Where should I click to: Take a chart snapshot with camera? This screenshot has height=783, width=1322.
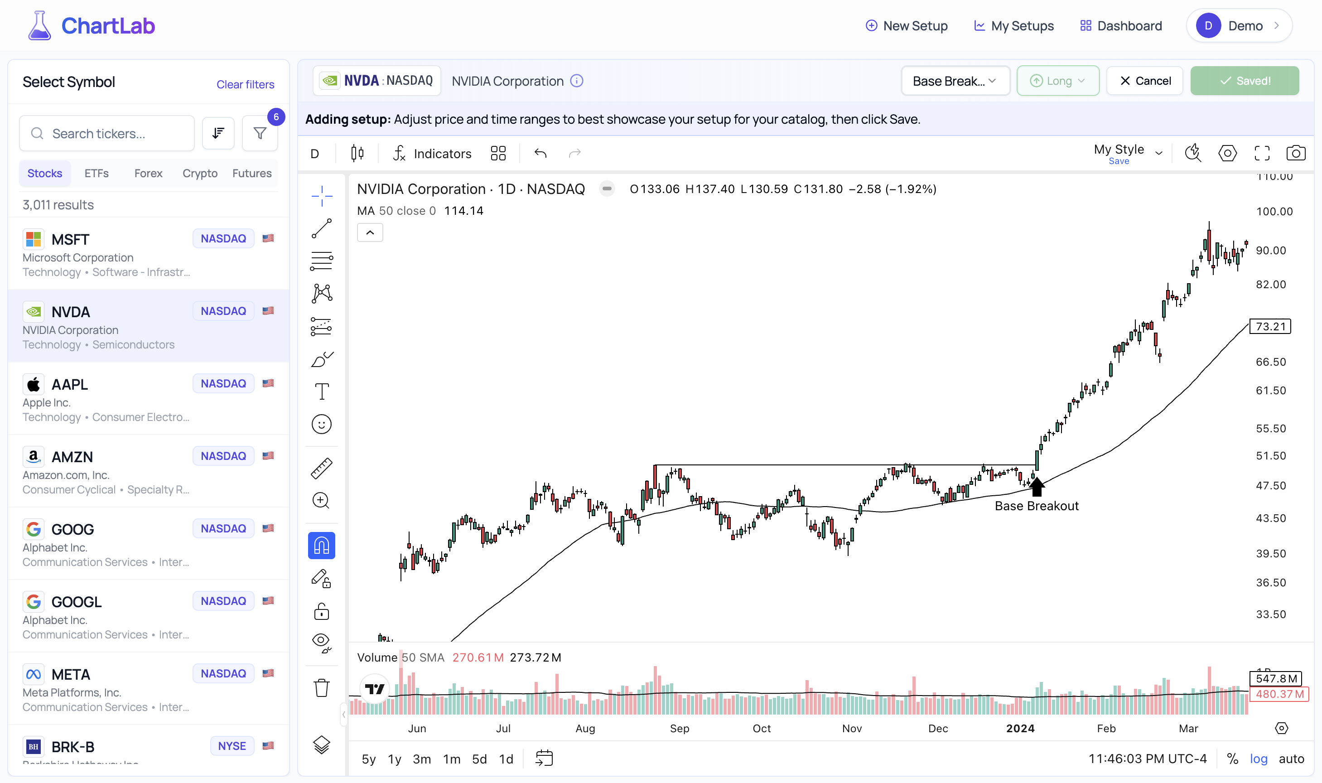(1296, 154)
